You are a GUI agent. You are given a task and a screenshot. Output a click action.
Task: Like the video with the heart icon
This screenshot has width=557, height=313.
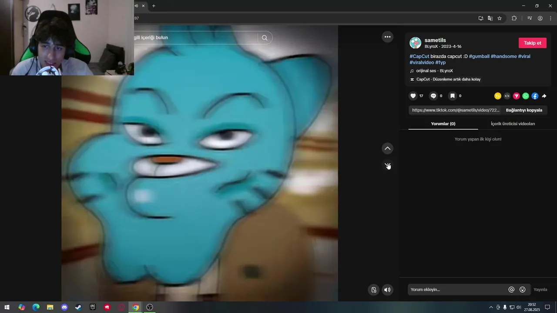pyautogui.click(x=413, y=96)
